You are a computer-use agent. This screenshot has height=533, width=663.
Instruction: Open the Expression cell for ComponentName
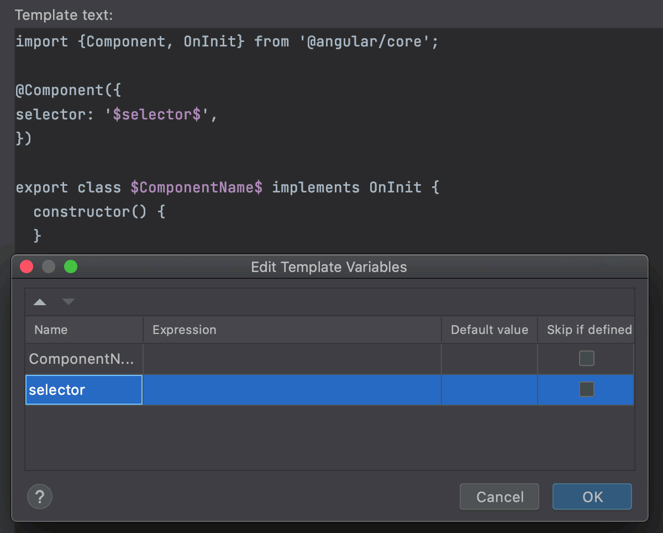(292, 358)
